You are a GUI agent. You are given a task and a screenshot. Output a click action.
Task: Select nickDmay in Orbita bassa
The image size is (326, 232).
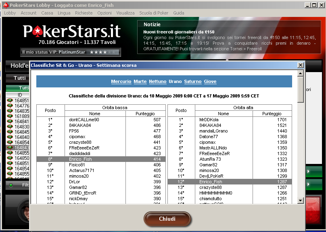(x=78, y=199)
